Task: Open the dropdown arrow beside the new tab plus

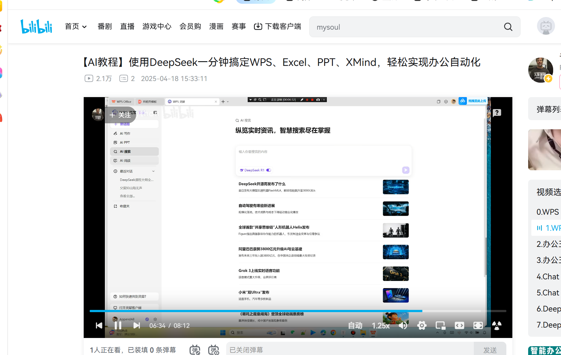Action: click(228, 102)
